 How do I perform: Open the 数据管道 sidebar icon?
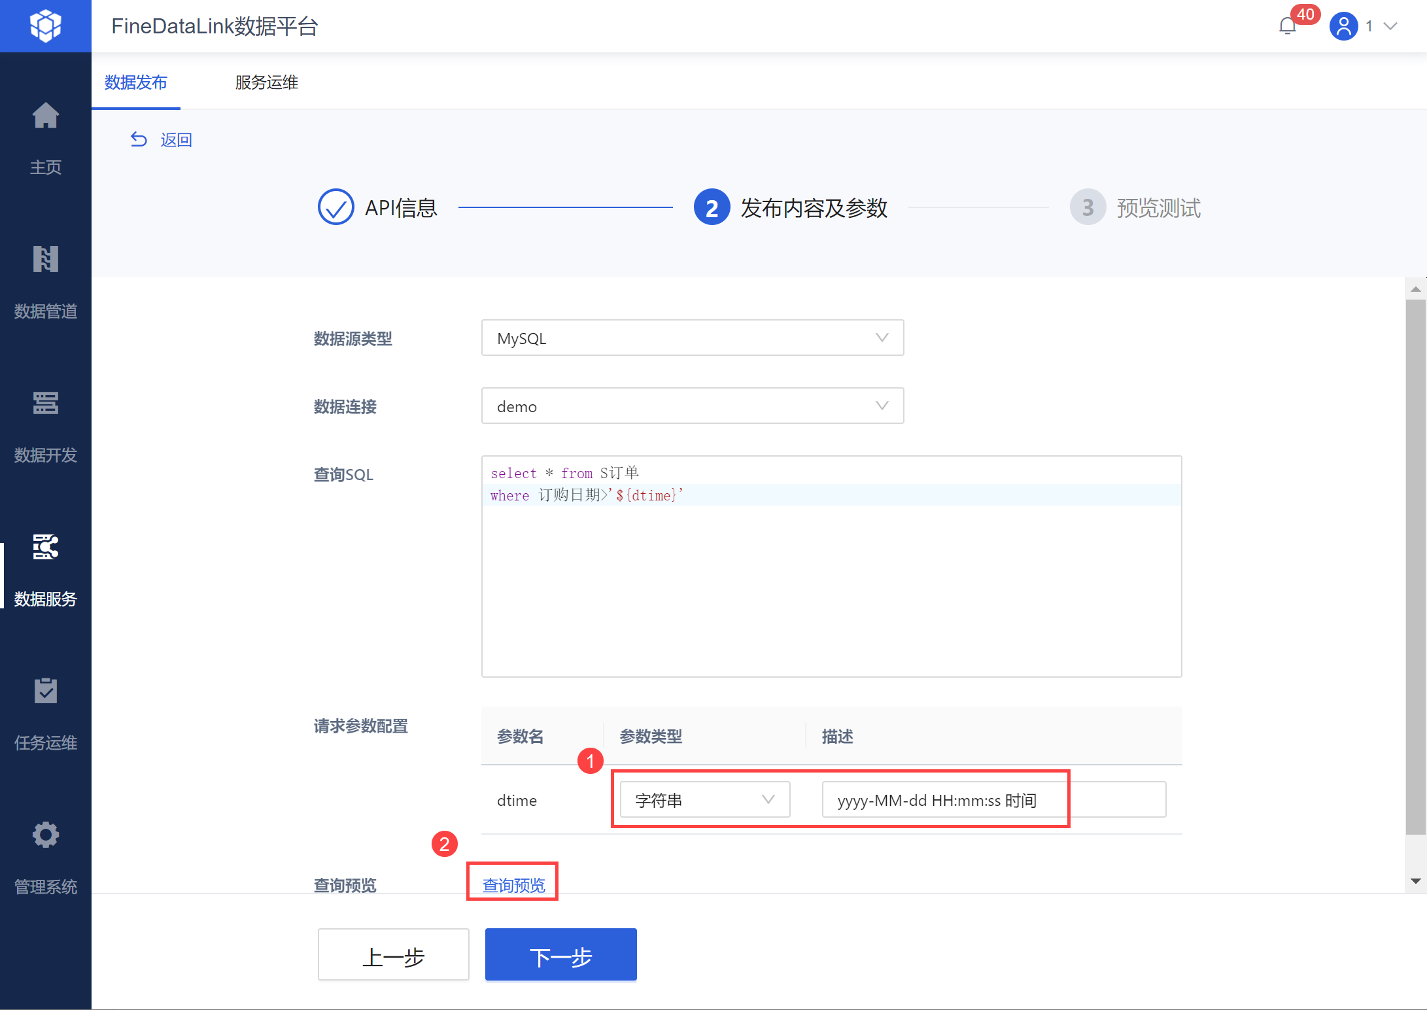coord(45,260)
